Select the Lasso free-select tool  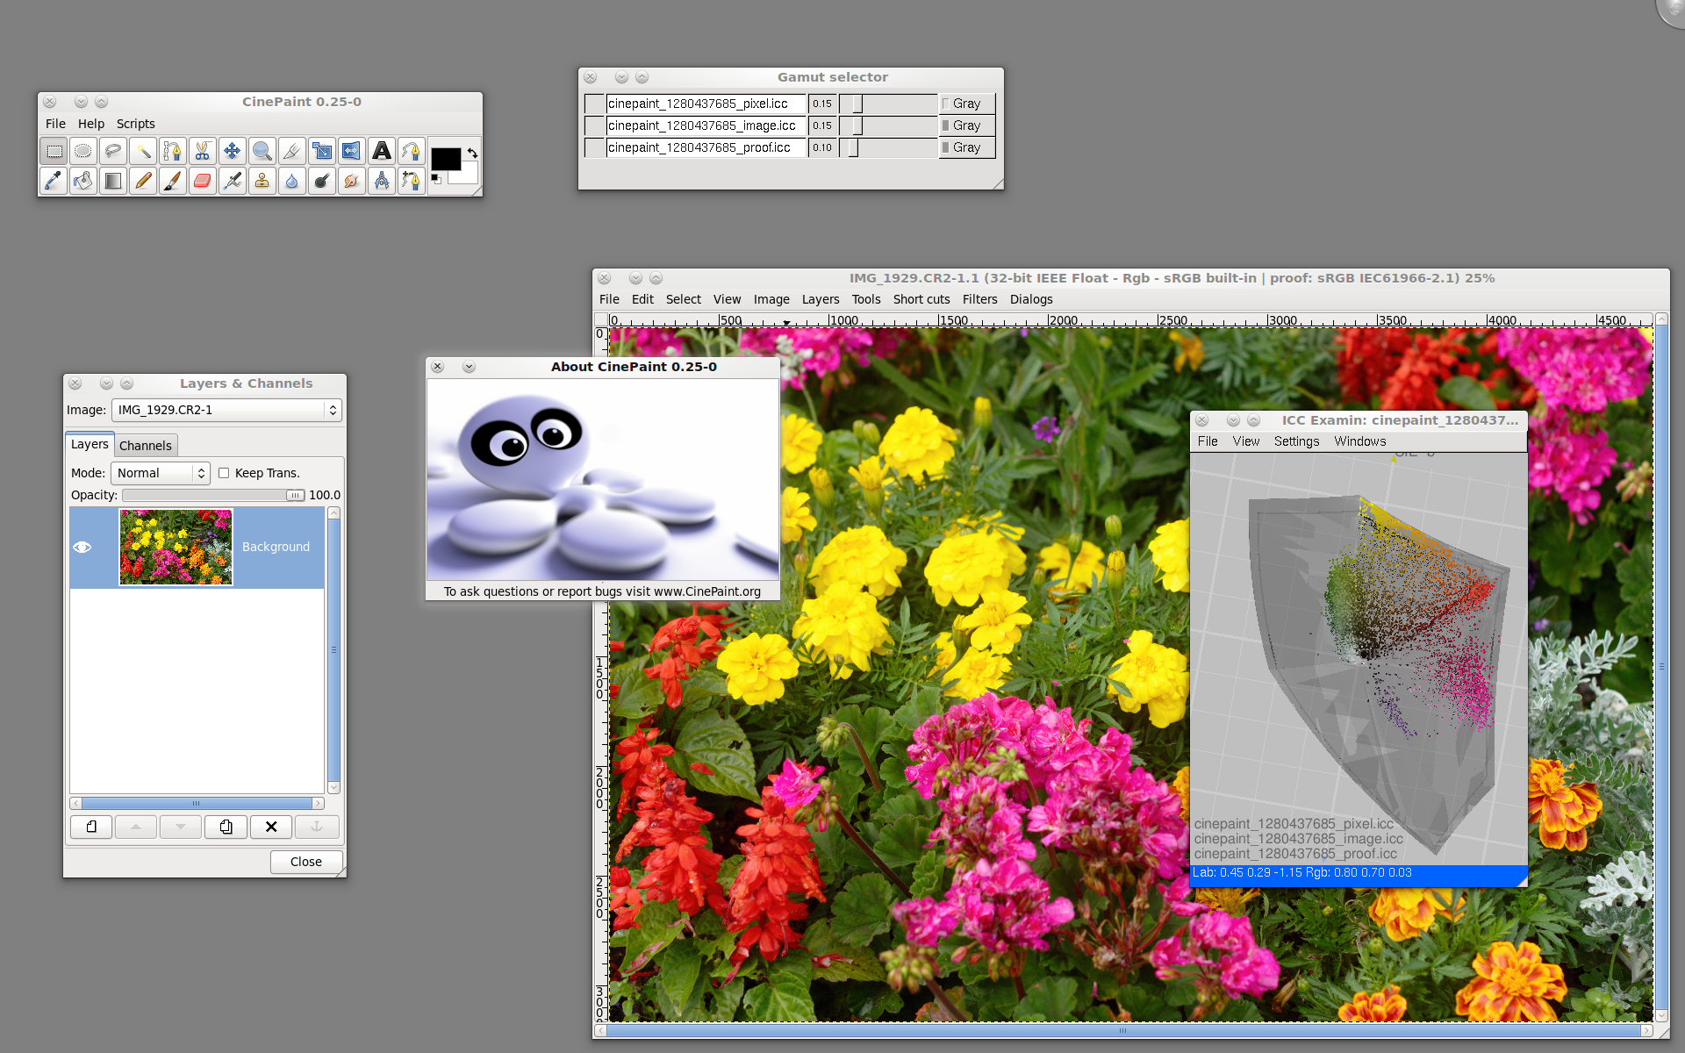click(x=113, y=151)
